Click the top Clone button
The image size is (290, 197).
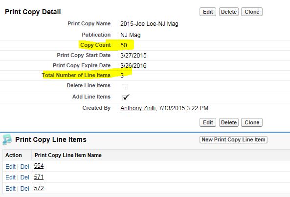click(252, 12)
